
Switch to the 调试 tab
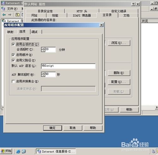[x=36, y=32]
